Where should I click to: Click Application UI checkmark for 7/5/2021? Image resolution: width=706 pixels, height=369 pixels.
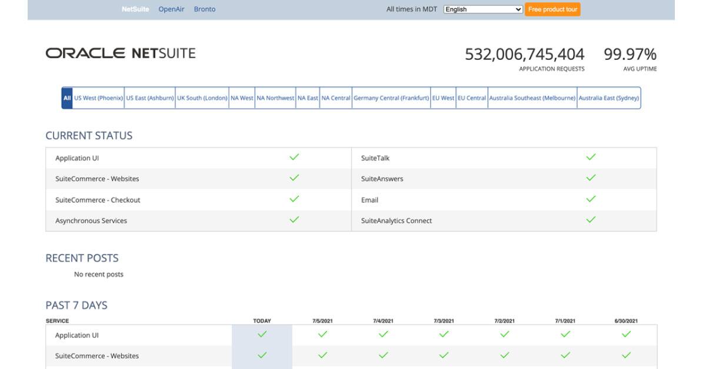point(323,334)
